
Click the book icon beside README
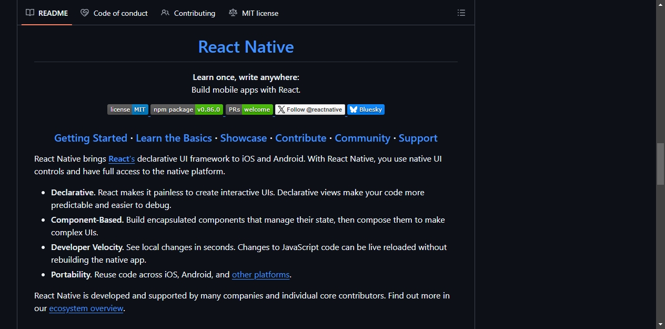[30, 13]
